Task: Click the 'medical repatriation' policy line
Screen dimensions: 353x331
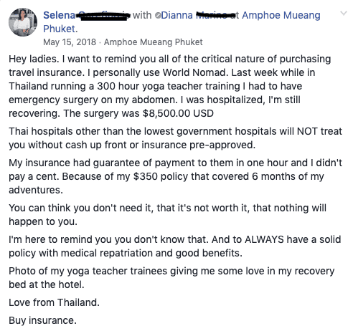Action: tap(126, 253)
